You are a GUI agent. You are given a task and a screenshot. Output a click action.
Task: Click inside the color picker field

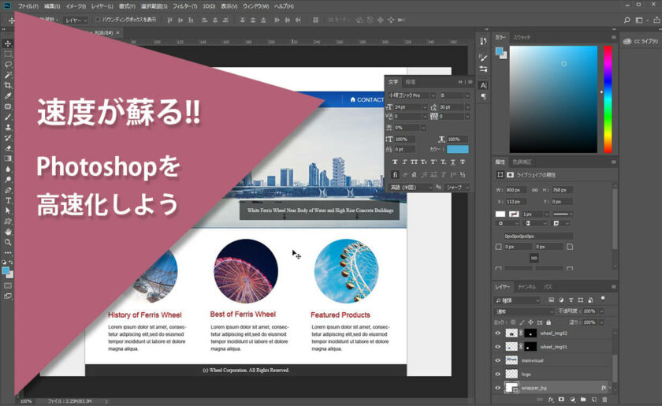click(553, 99)
